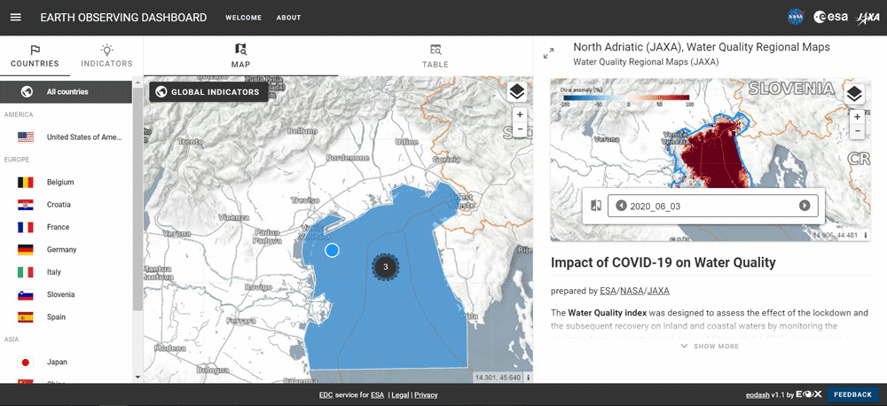Screen dimensions: 887x406
Task: Open ESA link in prepared by line
Action: [x=607, y=292]
